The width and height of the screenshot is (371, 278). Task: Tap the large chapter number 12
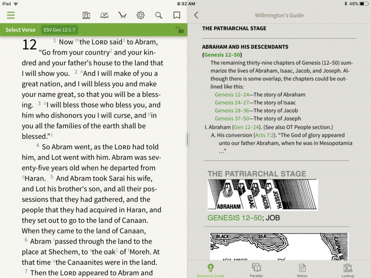tap(29, 44)
